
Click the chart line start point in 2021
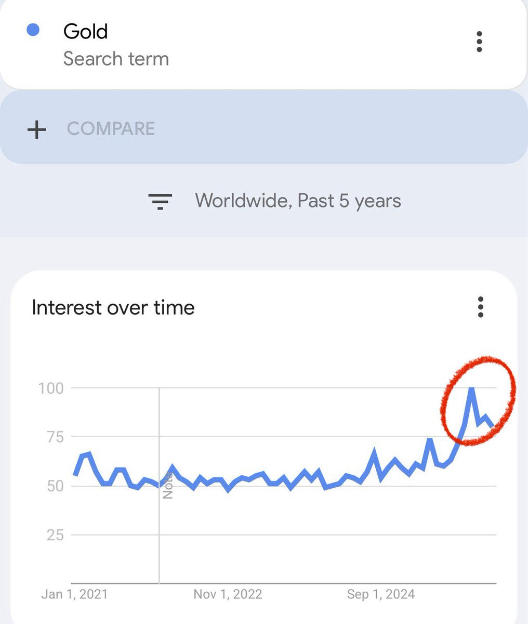75,474
